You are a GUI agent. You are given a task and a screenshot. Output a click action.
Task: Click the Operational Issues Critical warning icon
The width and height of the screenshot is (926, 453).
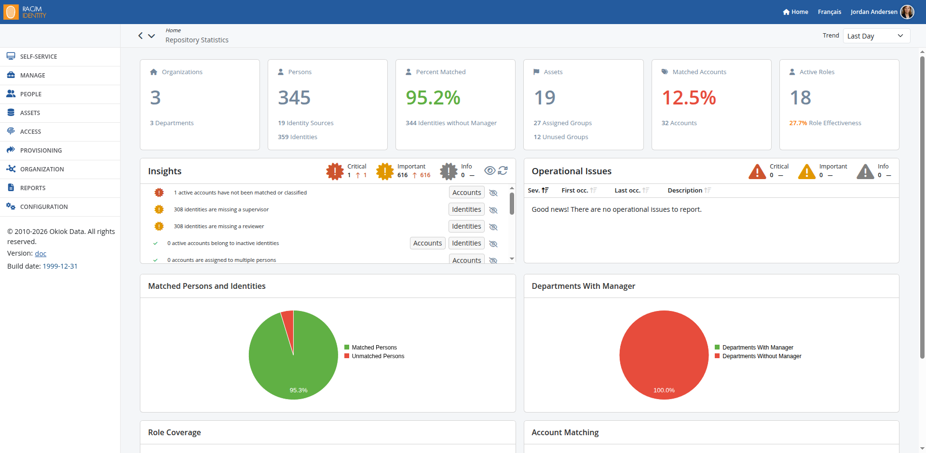coord(757,171)
